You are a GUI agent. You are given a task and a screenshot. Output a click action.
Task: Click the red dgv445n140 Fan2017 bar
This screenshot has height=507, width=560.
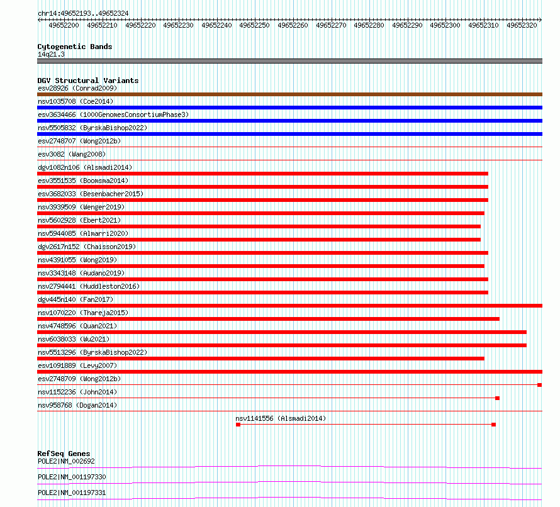[x=289, y=306]
